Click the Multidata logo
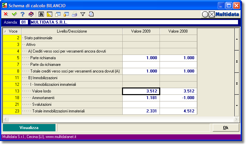 (227, 14)
